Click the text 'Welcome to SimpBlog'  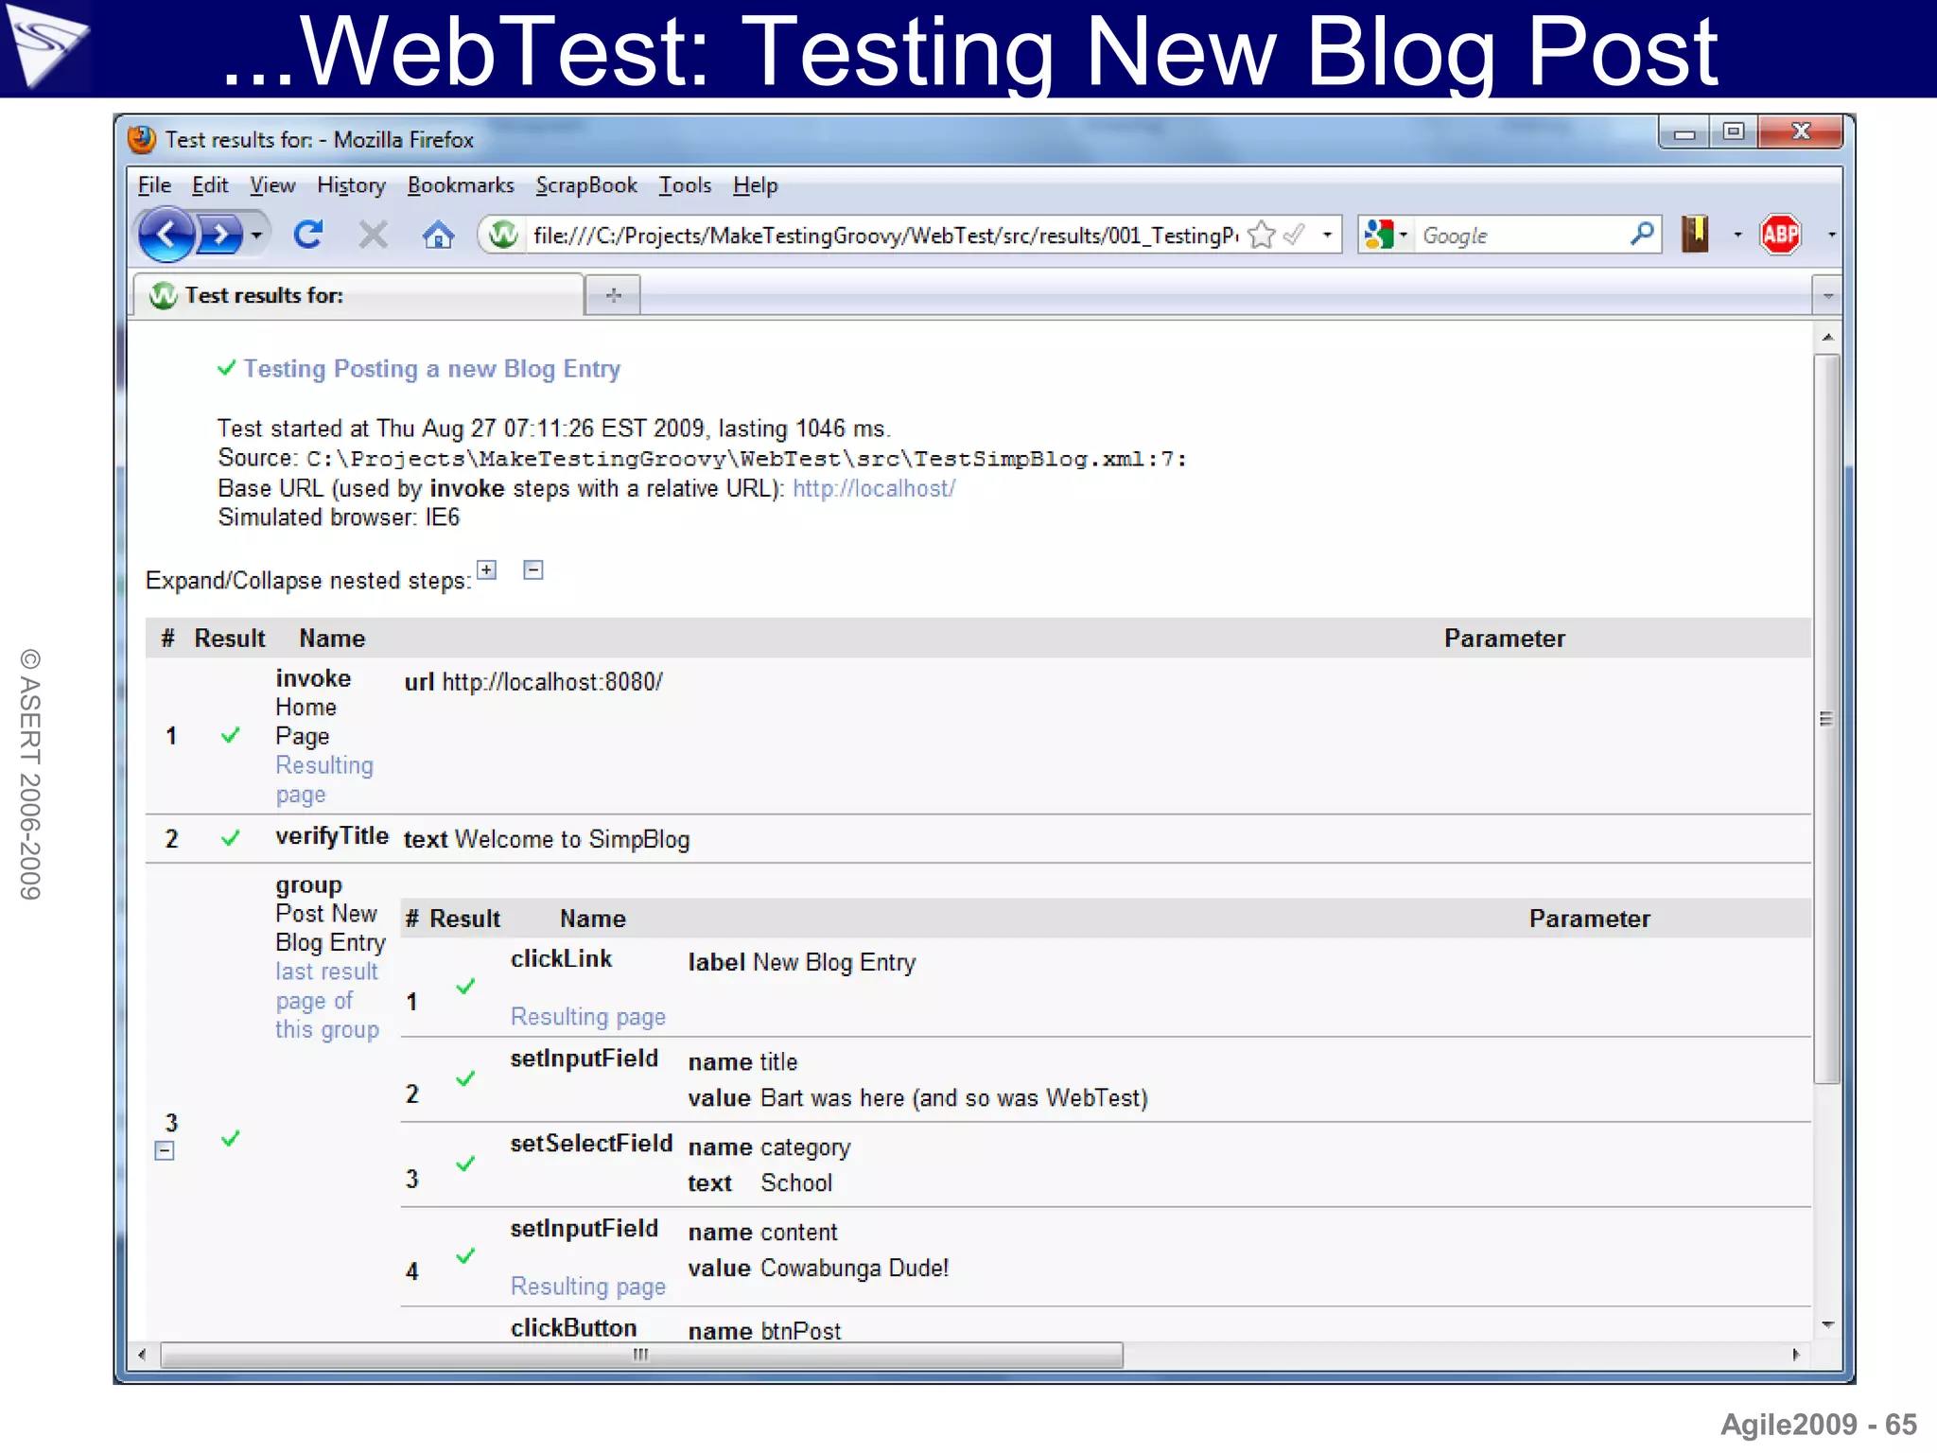pyautogui.click(x=572, y=839)
